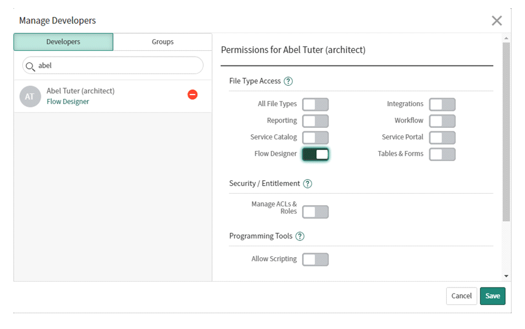The width and height of the screenshot is (525, 329).
Task: Click the Cancel button
Action: (461, 296)
